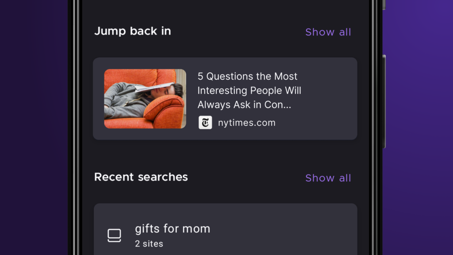Click the 'Jump back in' section heading
Viewport: 453px width, 255px height.
(132, 31)
